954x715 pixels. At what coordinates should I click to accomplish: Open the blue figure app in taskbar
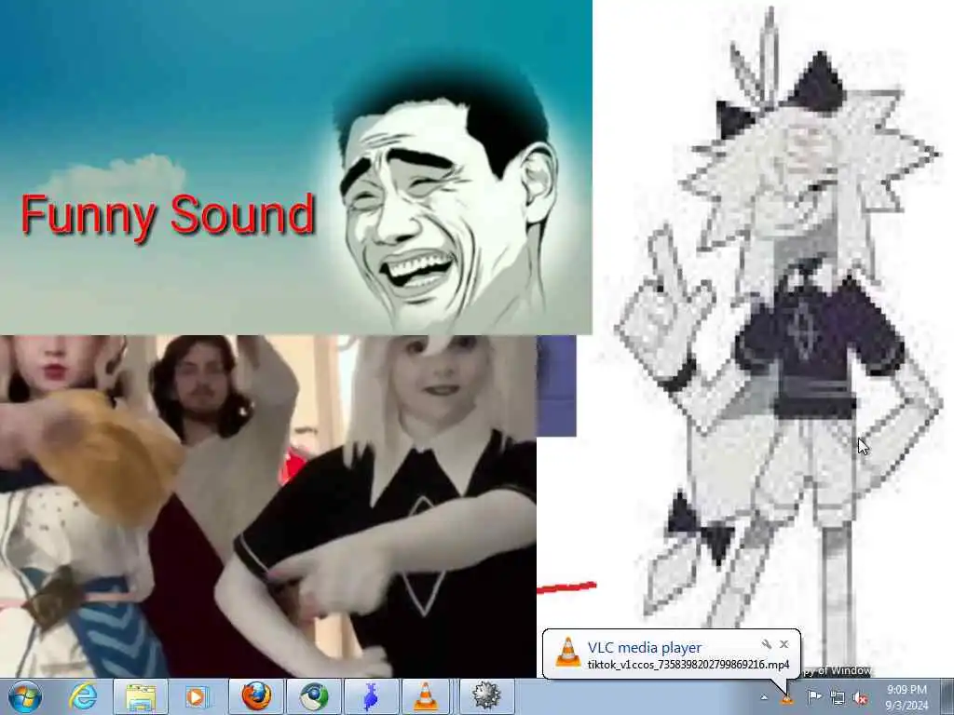coord(371,696)
